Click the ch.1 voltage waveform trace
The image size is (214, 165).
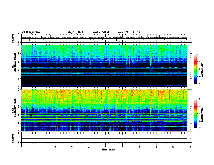pyautogui.click(x=104, y=38)
